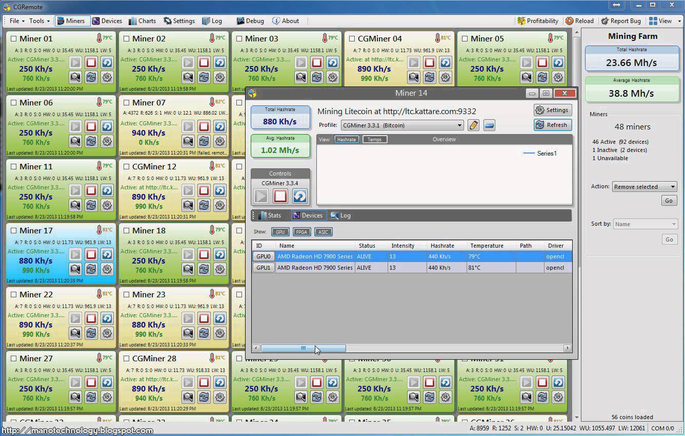Edit profile with pencil icon in Miner 14

(473, 125)
